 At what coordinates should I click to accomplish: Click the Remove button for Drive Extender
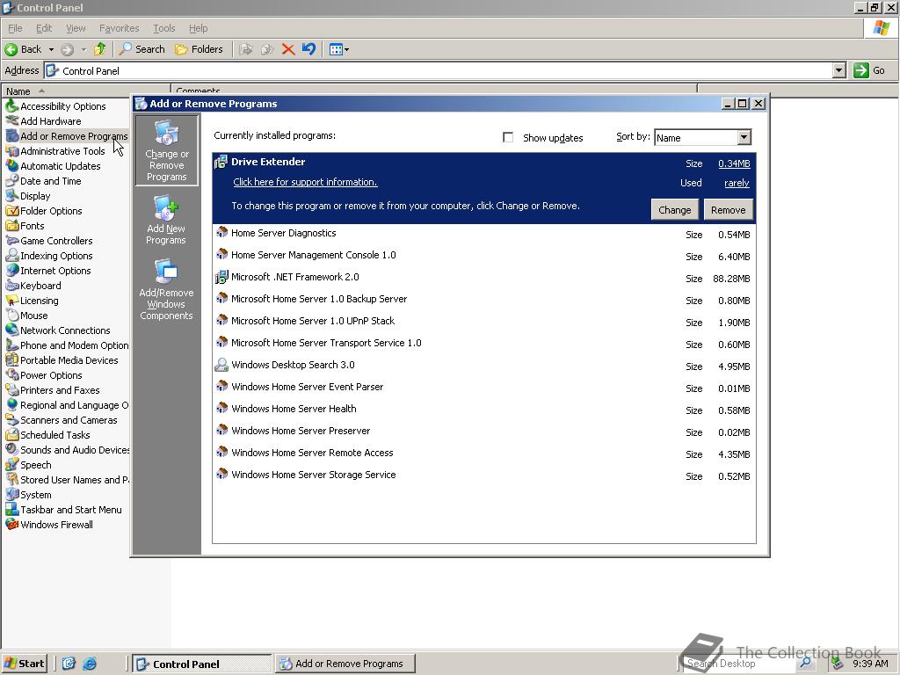point(728,209)
